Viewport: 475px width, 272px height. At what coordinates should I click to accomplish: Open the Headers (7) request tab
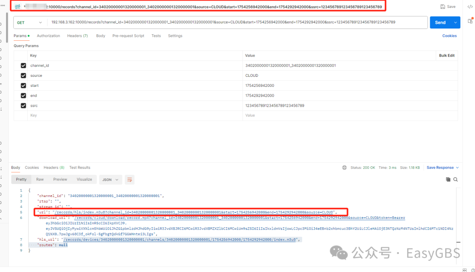[77, 36]
